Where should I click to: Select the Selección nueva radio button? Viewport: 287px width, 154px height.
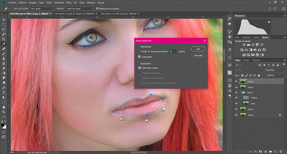pos(140,68)
